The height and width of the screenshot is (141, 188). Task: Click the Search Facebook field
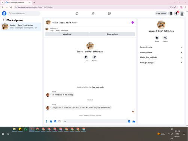coord(24,14)
